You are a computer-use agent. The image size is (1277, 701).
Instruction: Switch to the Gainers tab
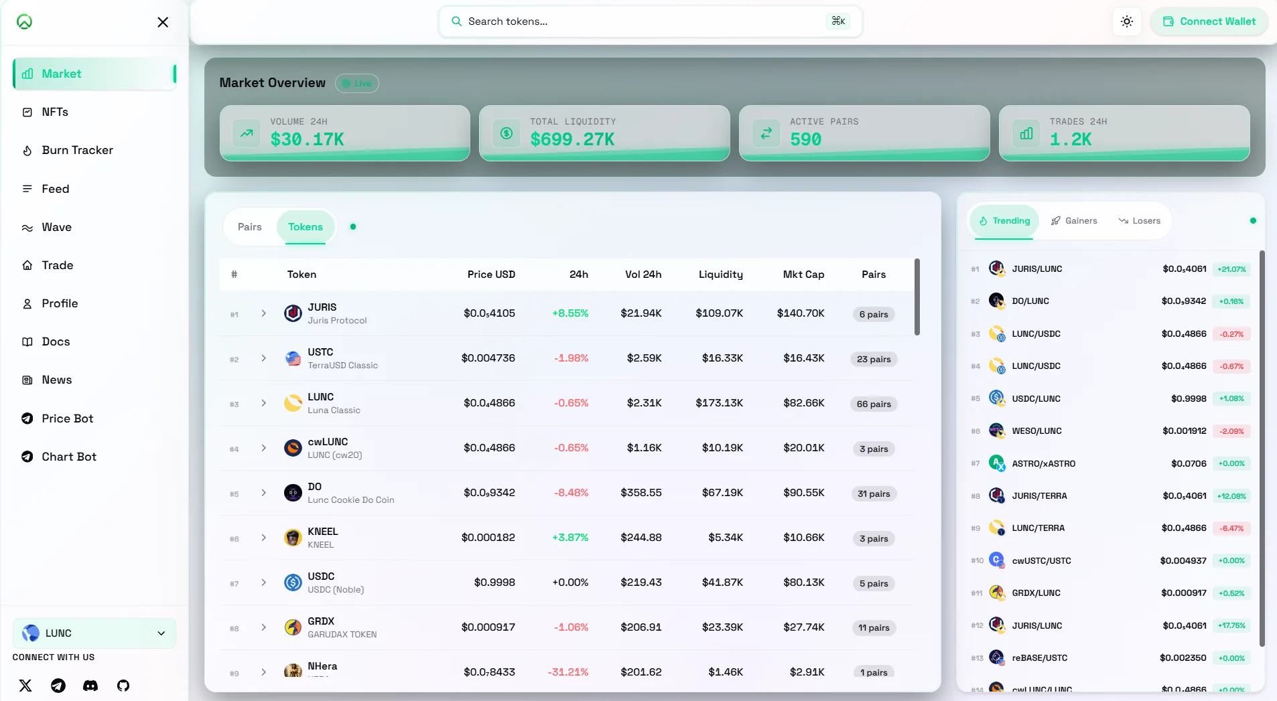point(1074,221)
